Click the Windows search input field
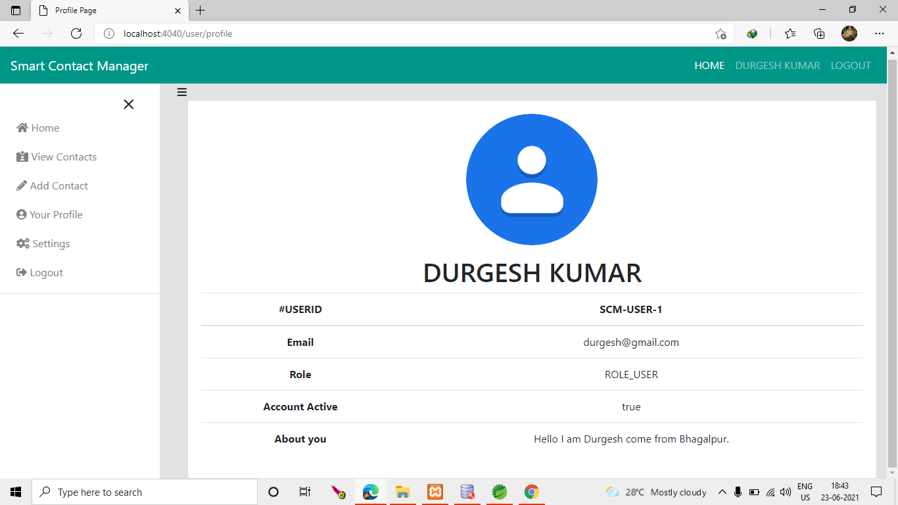 click(145, 492)
